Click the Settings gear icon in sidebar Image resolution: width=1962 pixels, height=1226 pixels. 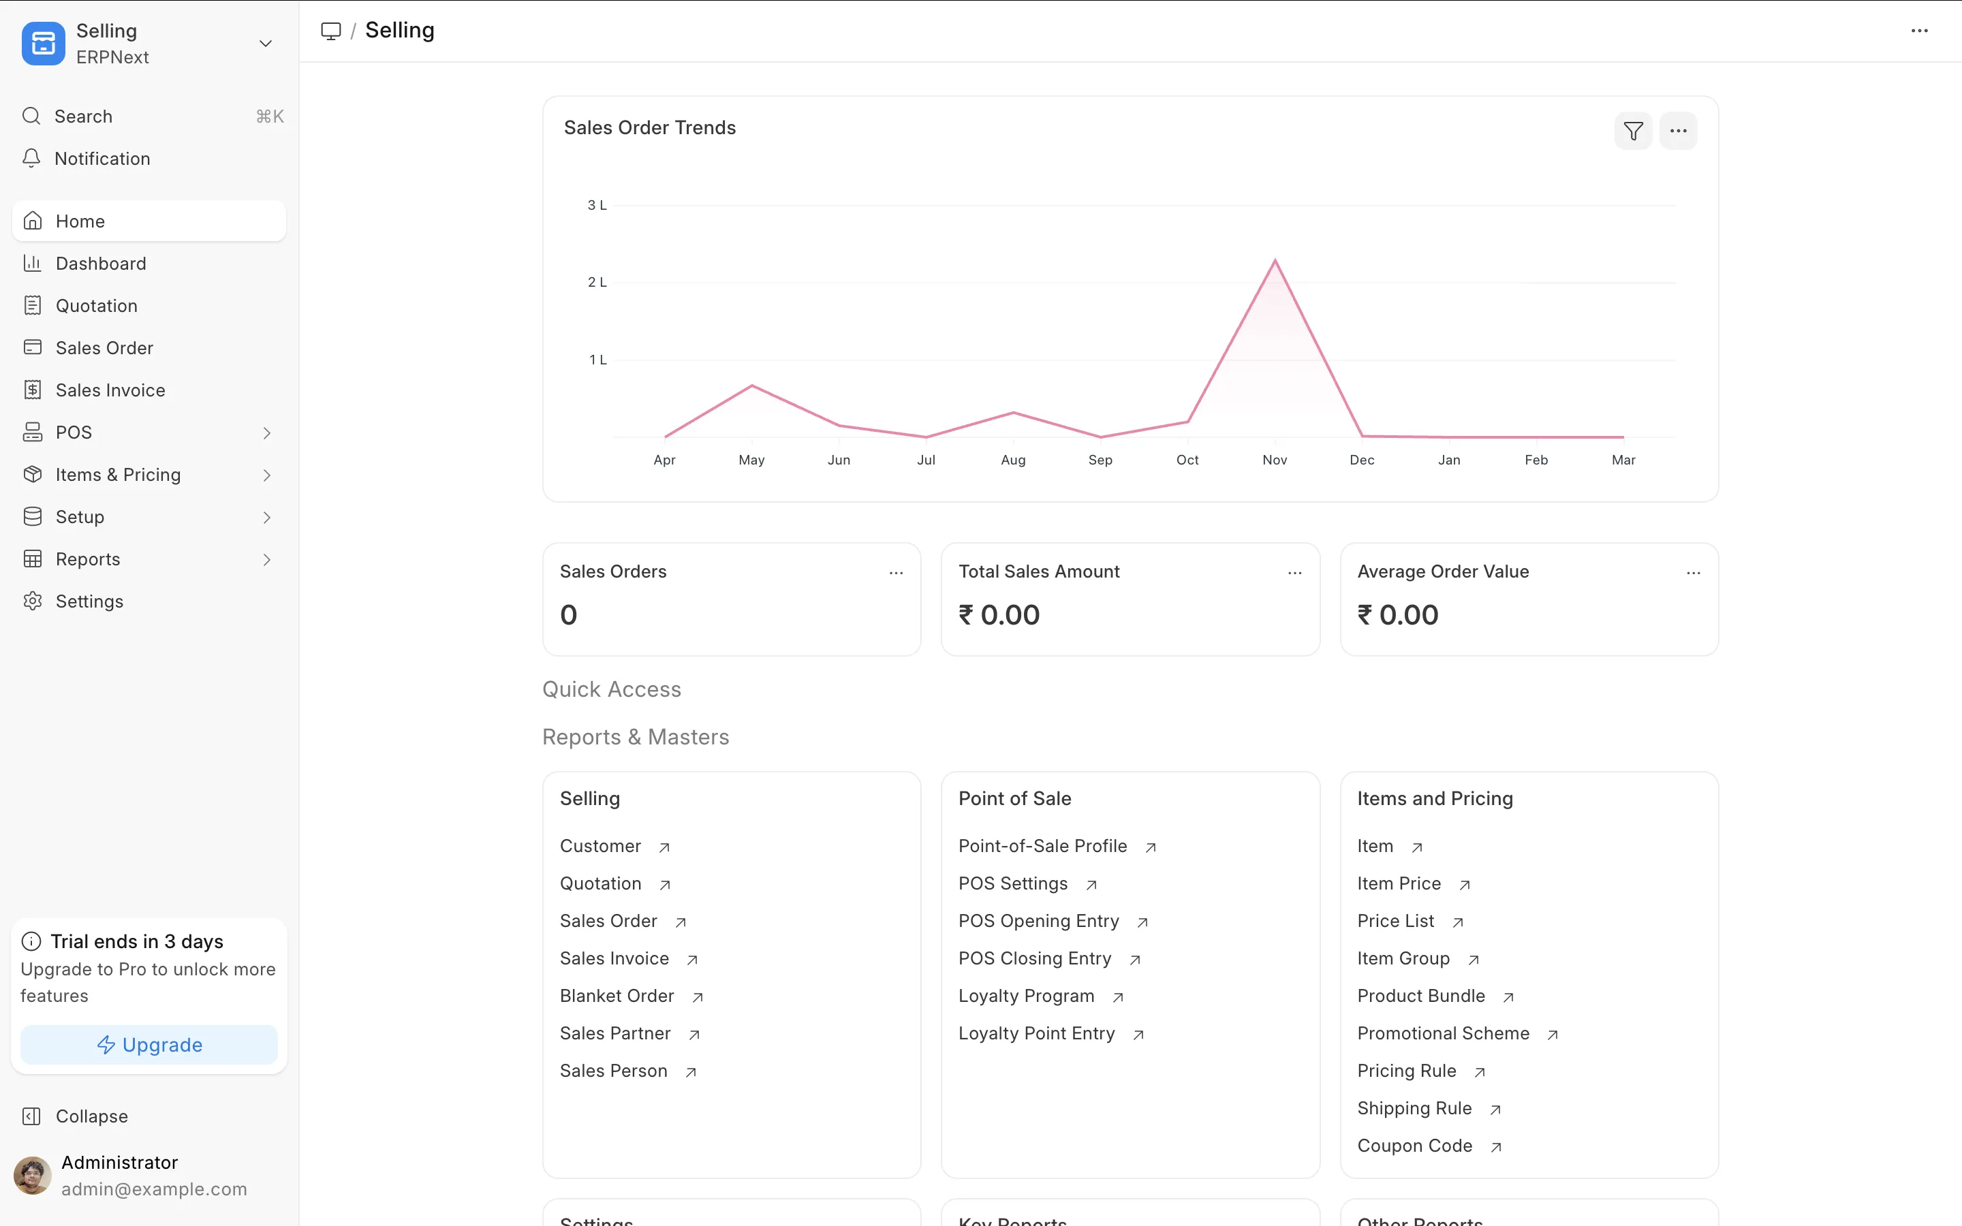[33, 601]
